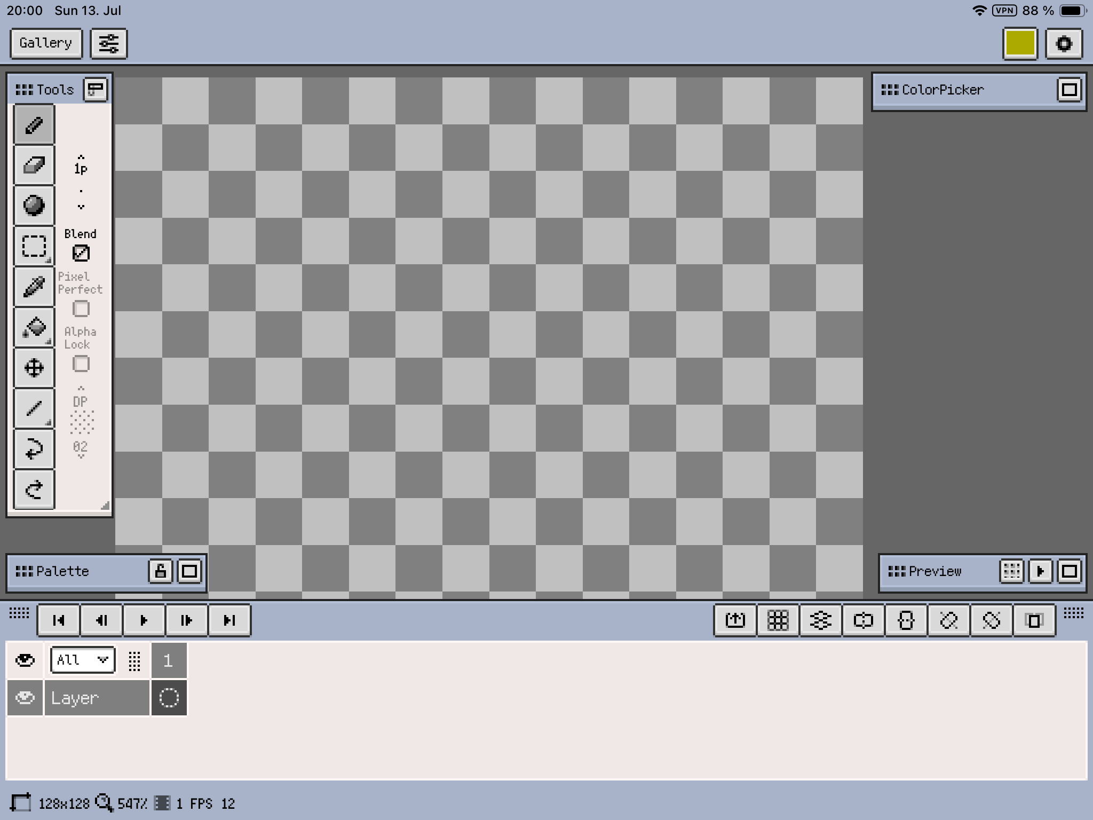
Task: Open the All layers dropdown
Action: tap(82, 660)
